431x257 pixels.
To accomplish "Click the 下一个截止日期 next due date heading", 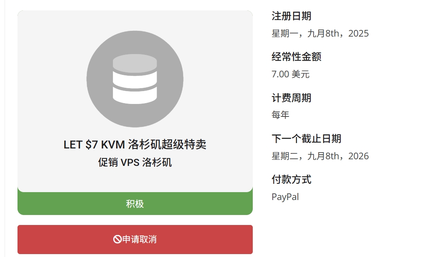I will tap(306, 138).
